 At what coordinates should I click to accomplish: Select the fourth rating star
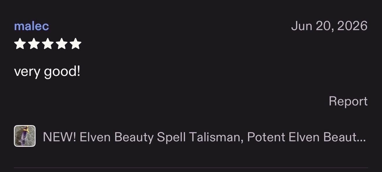62,44
